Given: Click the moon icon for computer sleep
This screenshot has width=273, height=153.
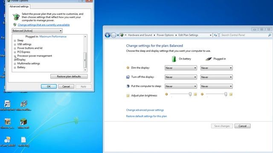Looking at the screenshot, I should tap(128, 86).
